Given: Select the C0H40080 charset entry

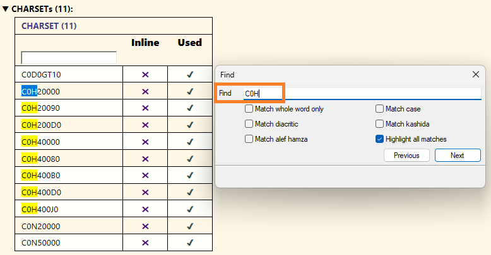Looking at the screenshot, I should (x=41, y=159).
